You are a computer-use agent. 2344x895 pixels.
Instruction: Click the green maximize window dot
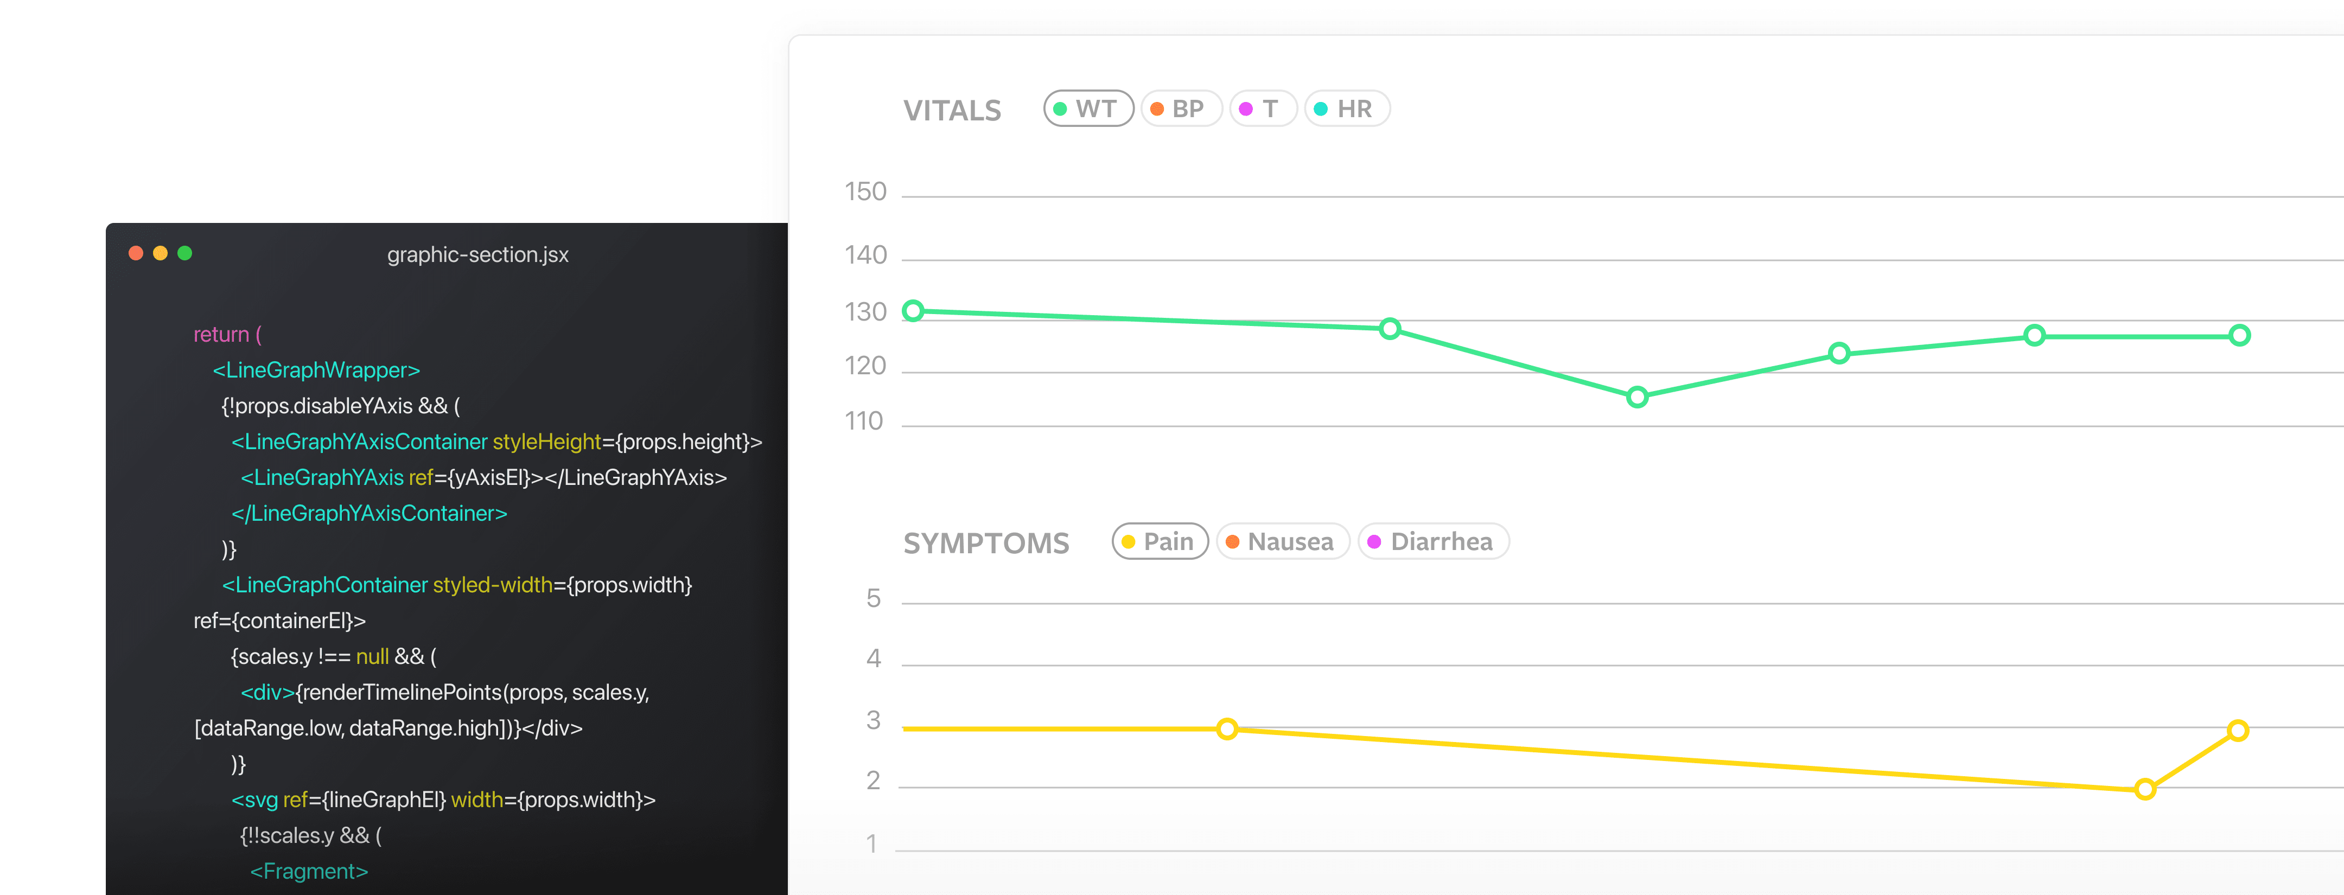184,253
